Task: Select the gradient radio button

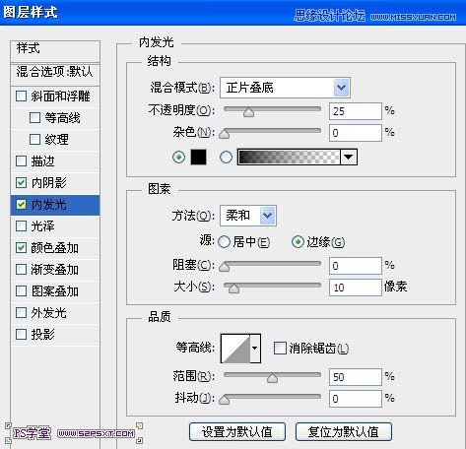Action: pos(226,158)
